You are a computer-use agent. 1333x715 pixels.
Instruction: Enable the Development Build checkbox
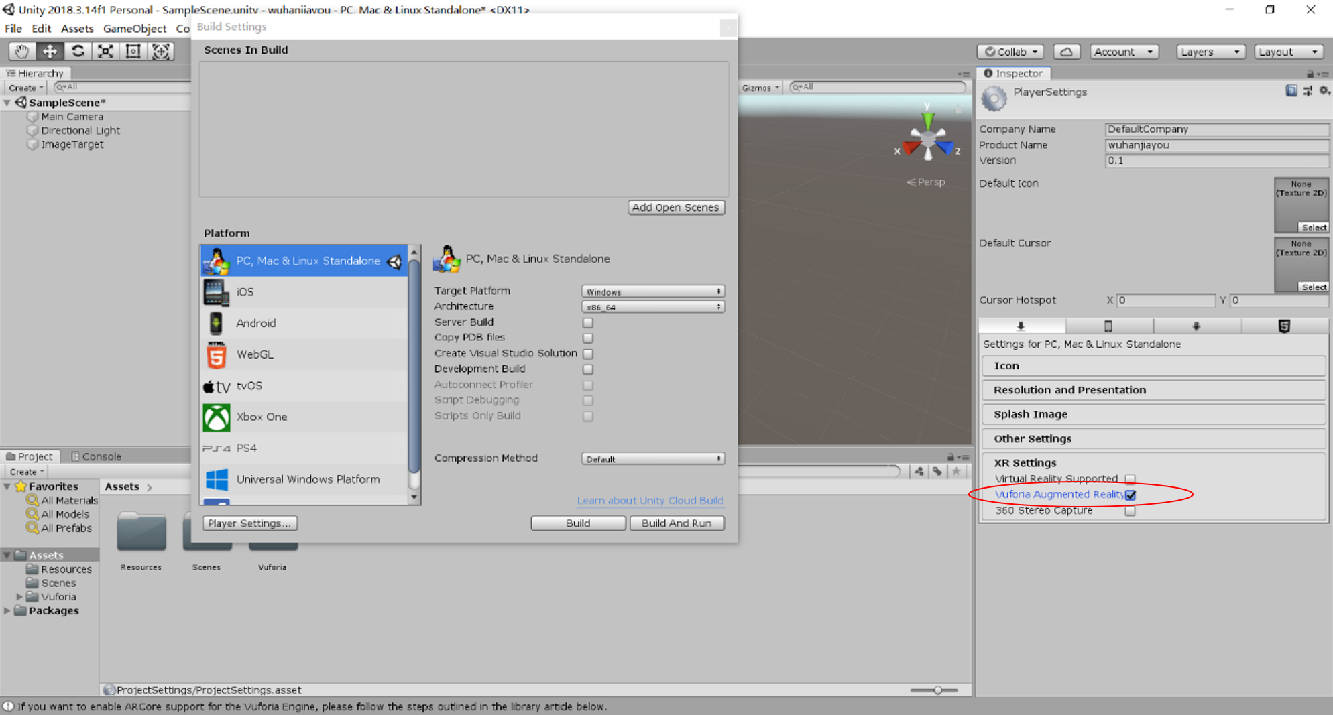(588, 369)
